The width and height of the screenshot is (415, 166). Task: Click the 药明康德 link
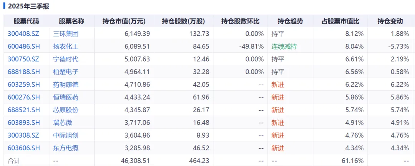coord(66,85)
